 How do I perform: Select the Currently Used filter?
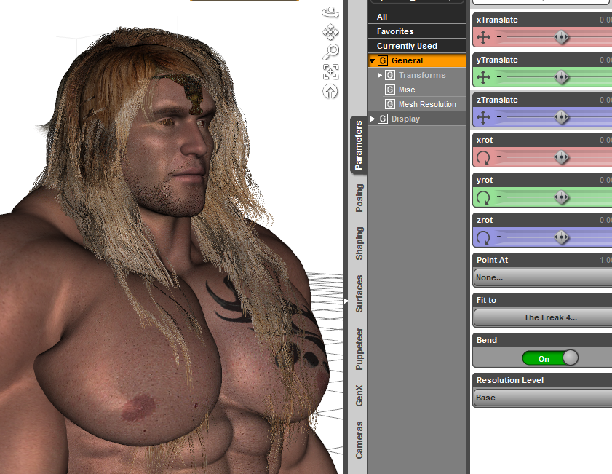pos(417,46)
